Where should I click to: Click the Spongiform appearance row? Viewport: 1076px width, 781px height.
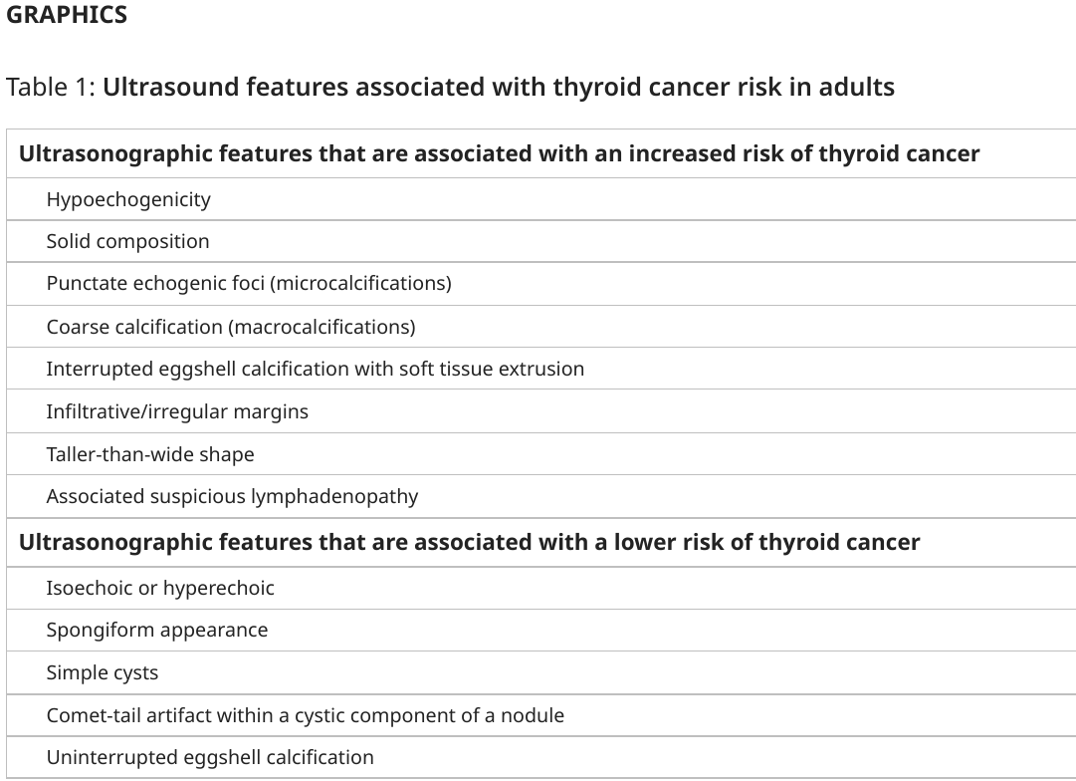(541, 630)
